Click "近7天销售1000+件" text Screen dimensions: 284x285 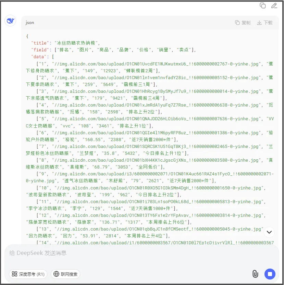pyautogui.click(x=151, y=208)
